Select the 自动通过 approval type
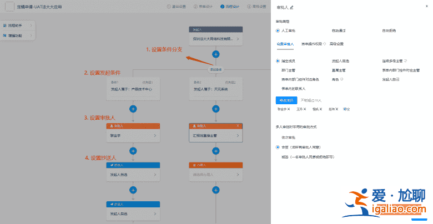This screenshot has width=433, height=224. 339,30
